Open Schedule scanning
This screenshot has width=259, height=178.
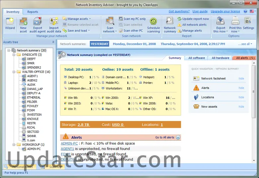pos(153,25)
